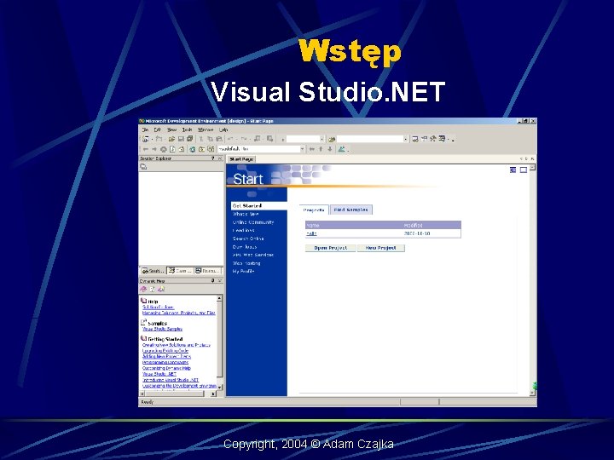
Task: Open Introducing Visual Studio .NET link
Action: [171, 380]
